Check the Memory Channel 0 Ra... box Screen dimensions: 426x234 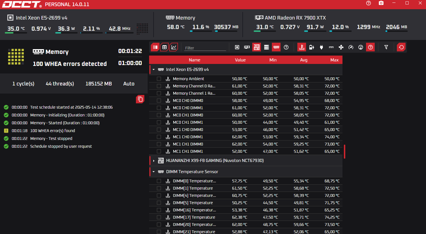[x=159, y=86]
